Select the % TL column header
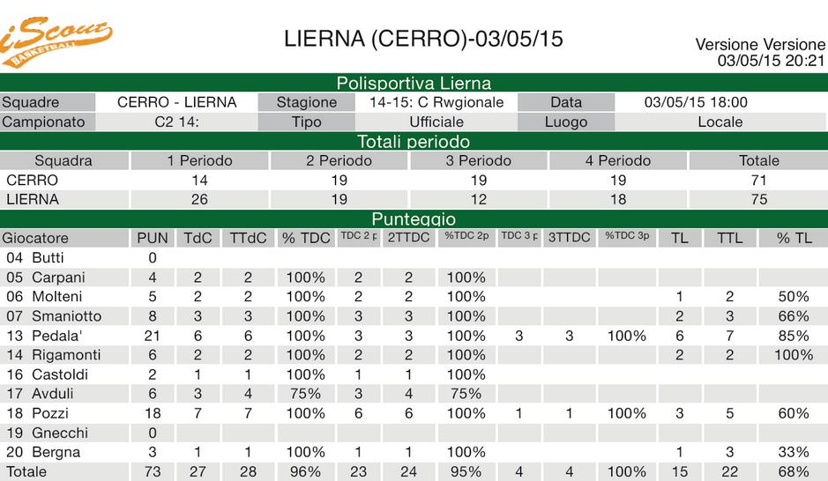The image size is (828, 481). click(794, 238)
